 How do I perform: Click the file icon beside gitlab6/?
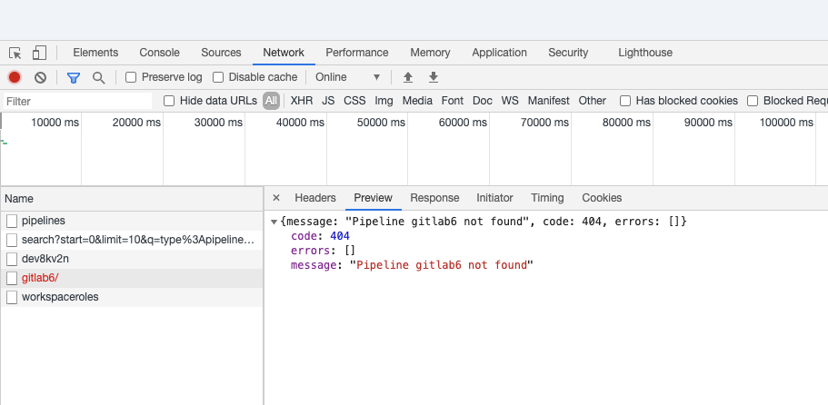[12, 278]
